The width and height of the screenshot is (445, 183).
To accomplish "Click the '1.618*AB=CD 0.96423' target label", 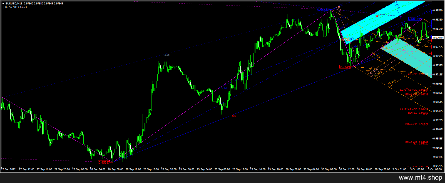I will tap(414, 109).
